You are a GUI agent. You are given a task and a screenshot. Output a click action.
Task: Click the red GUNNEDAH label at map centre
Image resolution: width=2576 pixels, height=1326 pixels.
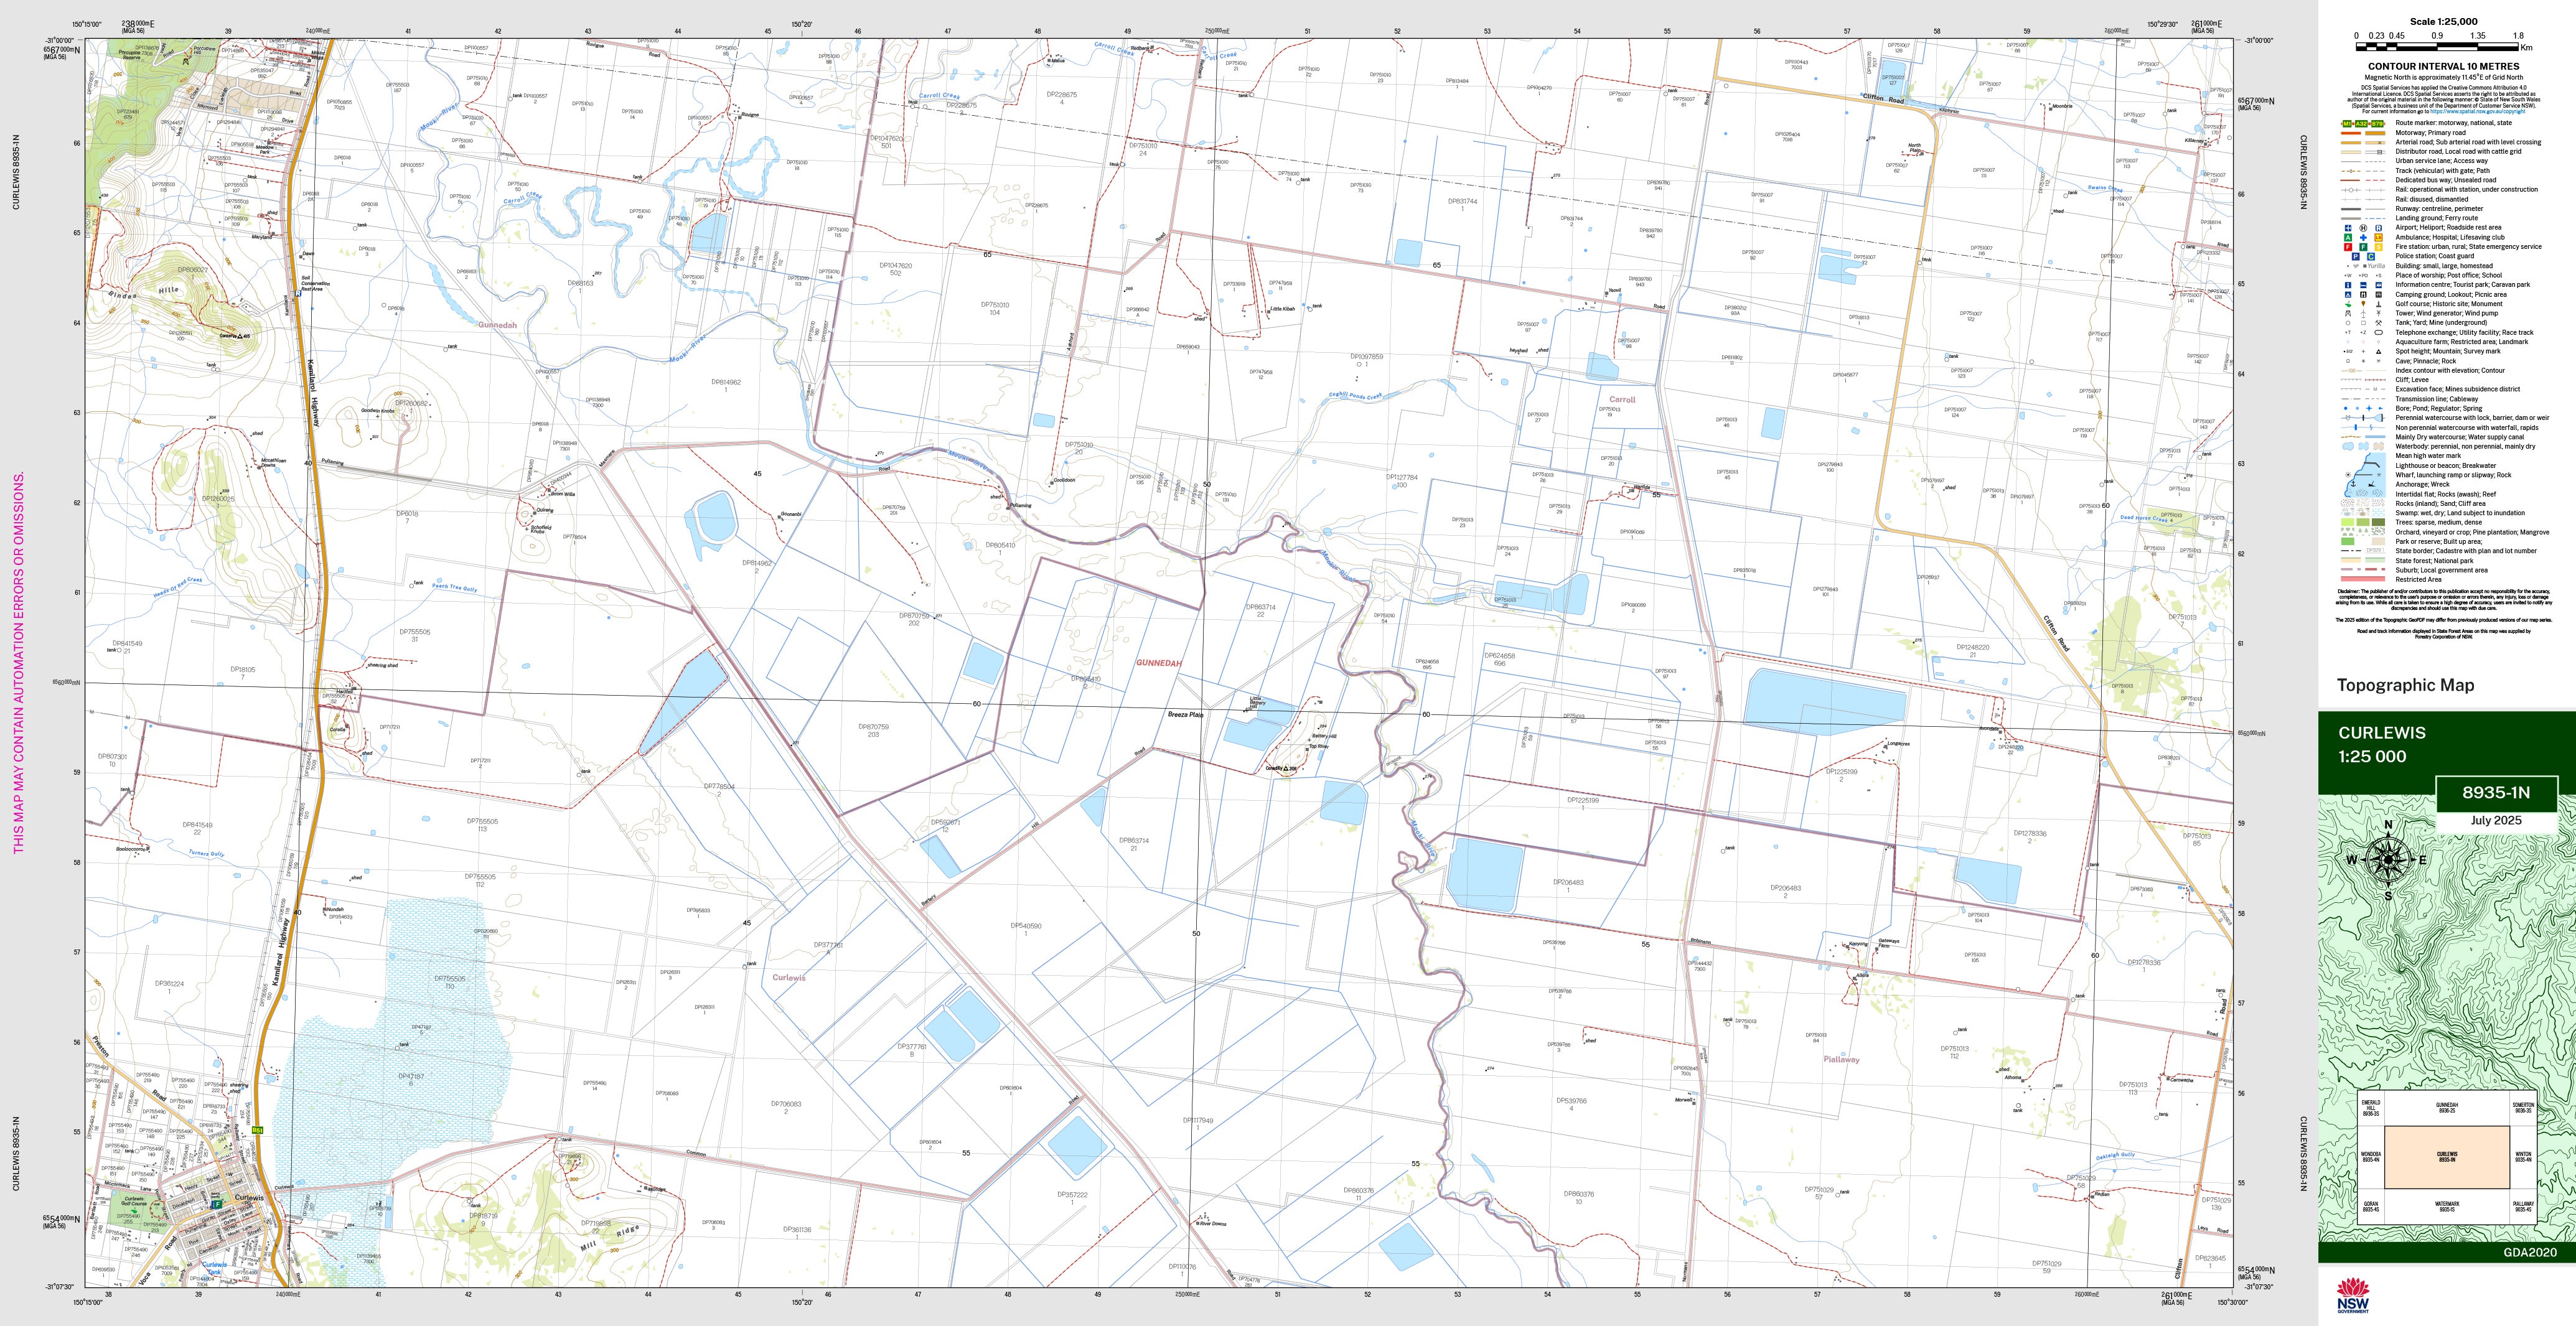tap(1158, 663)
